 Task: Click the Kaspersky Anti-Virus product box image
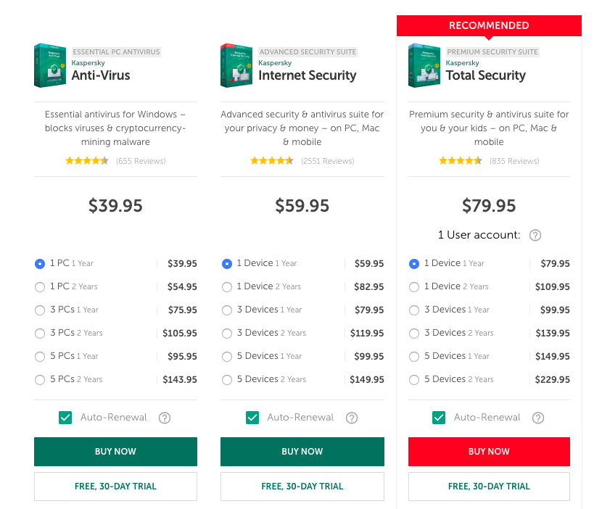(x=50, y=65)
